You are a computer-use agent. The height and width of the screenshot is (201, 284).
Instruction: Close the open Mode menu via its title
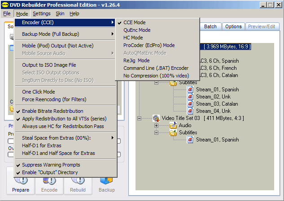pyautogui.click(x=22, y=14)
